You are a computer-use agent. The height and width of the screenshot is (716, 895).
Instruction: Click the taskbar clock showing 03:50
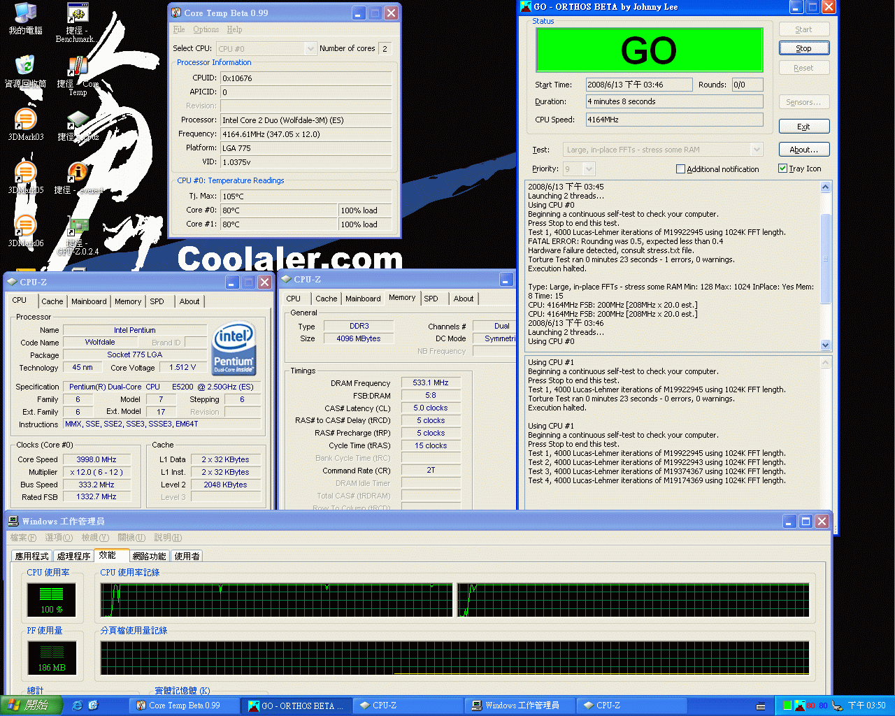pos(867,706)
